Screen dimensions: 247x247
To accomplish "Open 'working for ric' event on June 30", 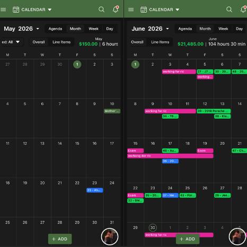I will [160, 235].
